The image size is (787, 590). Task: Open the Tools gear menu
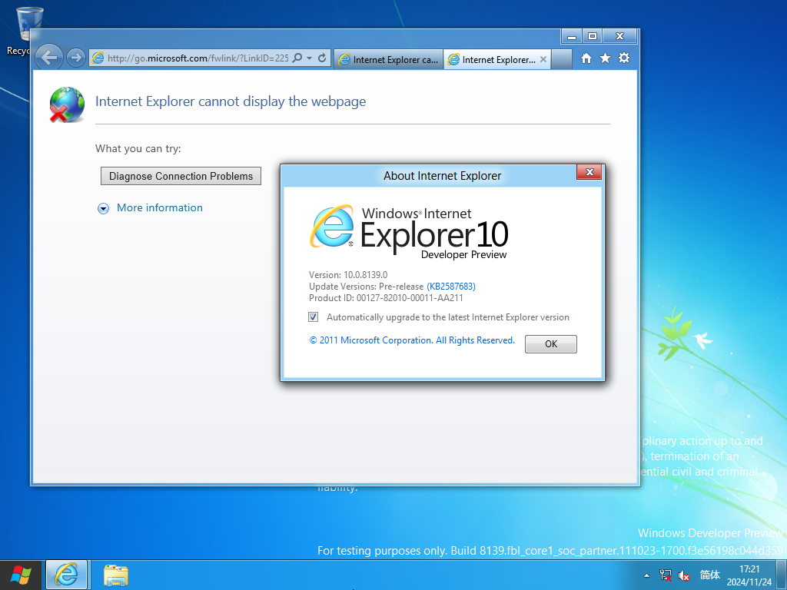624,58
